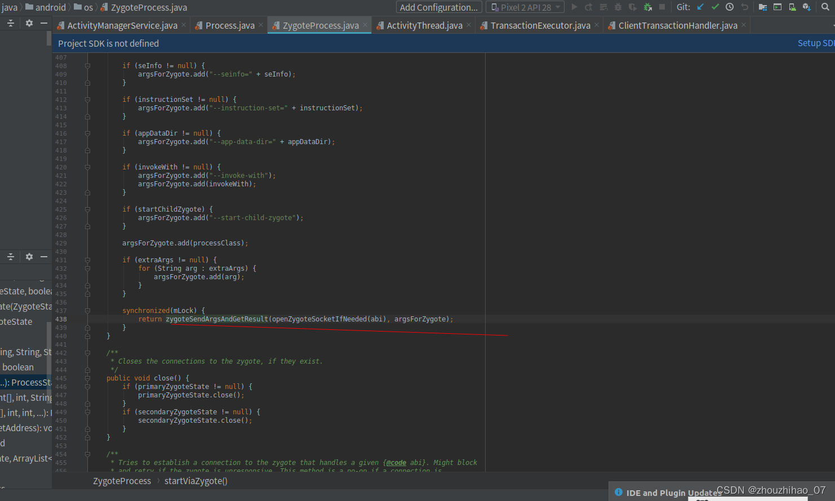Click the Add Configuration... button
The image size is (835, 501).
tap(439, 7)
